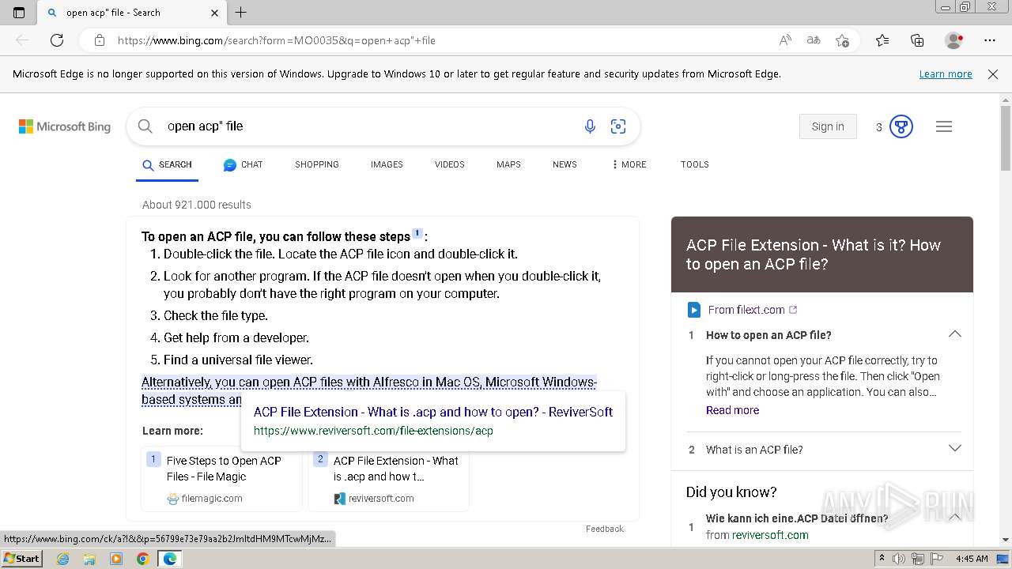Screen dimensions: 1012x569
Task: Open Action Center flag icon
Action: coord(935,559)
